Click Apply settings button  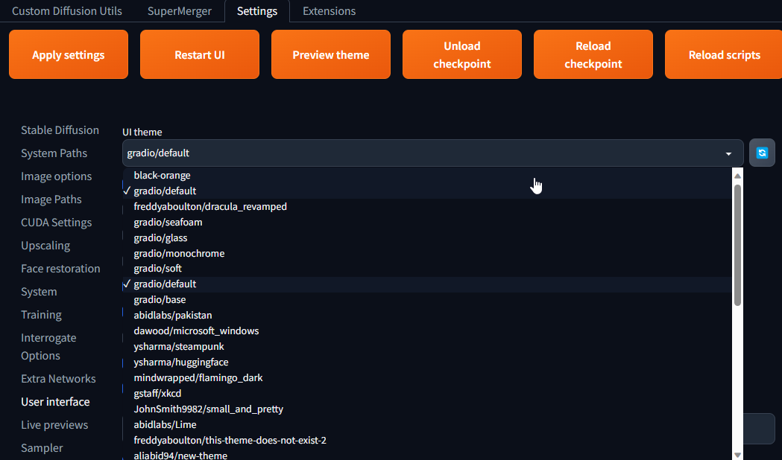tap(69, 54)
